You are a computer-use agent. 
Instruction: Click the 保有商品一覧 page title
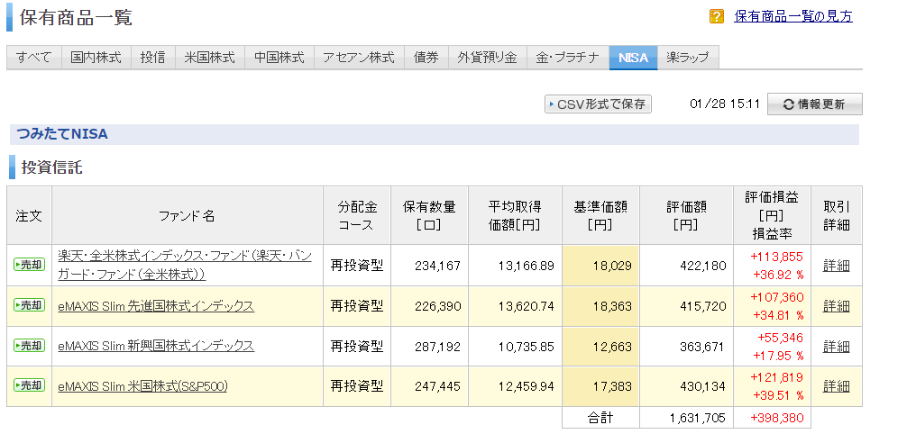pos(76,17)
